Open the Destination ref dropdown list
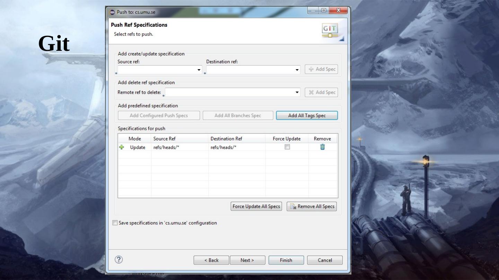499x280 pixels. tap(297, 70)
